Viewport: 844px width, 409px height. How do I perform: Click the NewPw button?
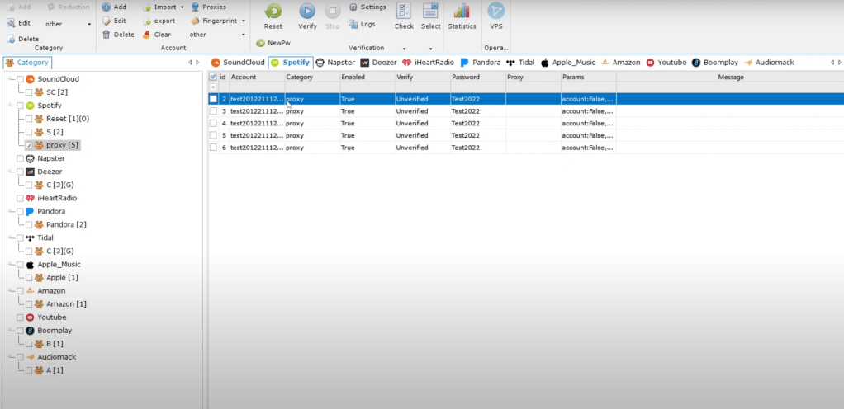tap(273, 42)
